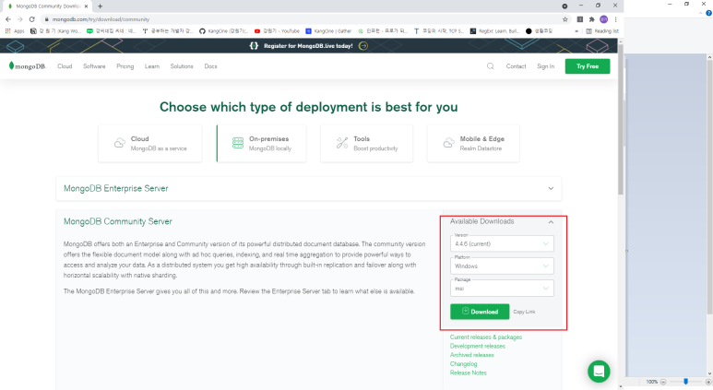The image size is (713, 390).
Task: Open the green chat widget
Action: [x=599, y=372]
